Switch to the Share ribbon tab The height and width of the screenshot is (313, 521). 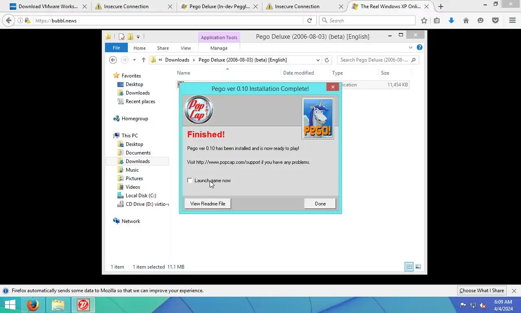coord(163,48)
